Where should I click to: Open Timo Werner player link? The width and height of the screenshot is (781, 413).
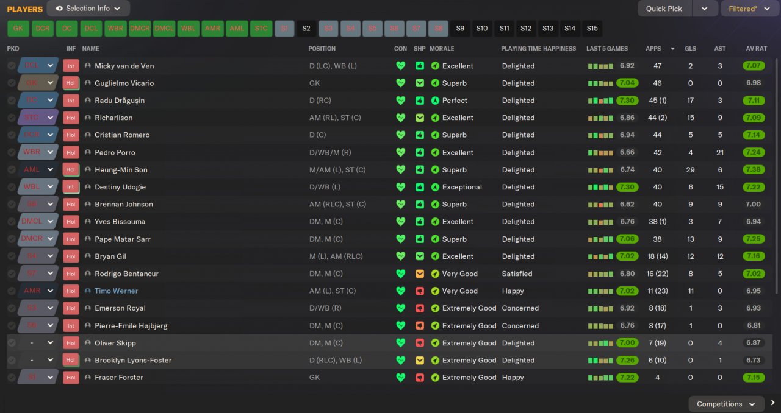pos(116,291)
